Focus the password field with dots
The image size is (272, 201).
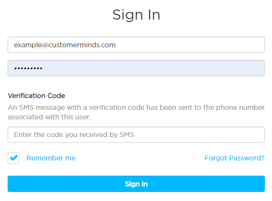click(136, 68)
